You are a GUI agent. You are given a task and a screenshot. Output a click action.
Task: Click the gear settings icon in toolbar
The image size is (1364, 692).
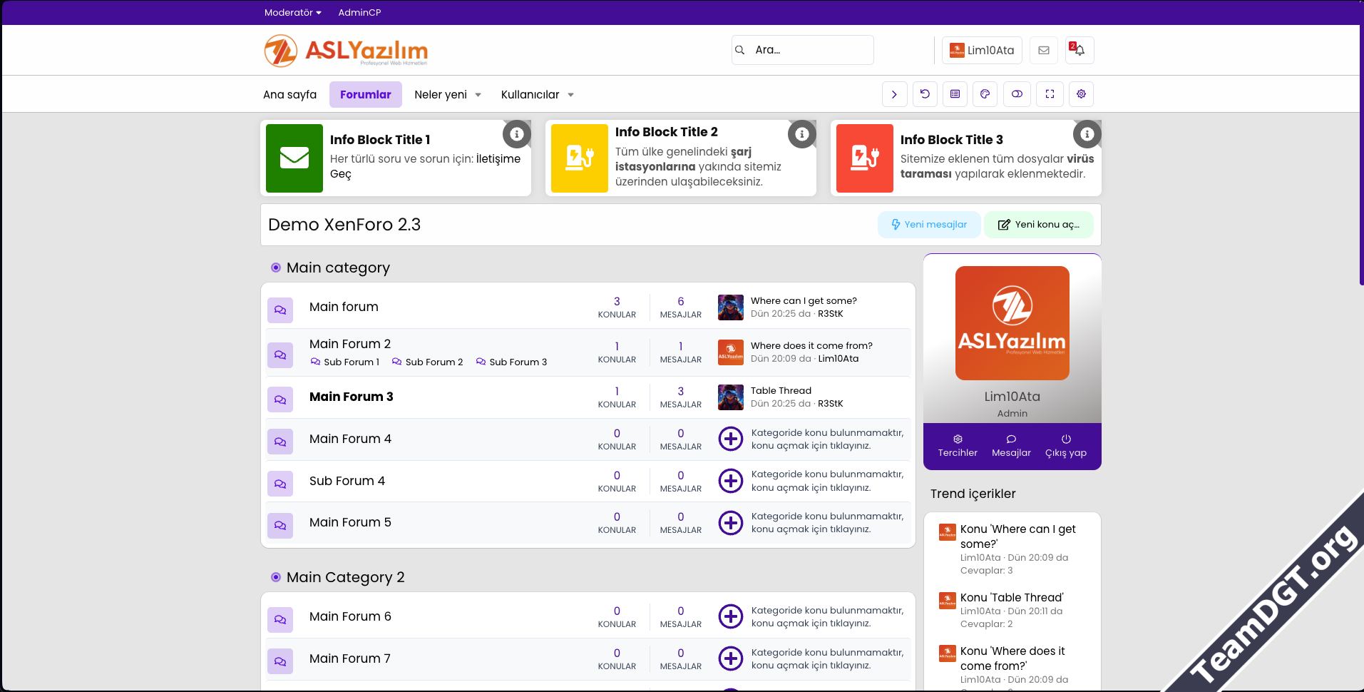tap(1081, 94)
